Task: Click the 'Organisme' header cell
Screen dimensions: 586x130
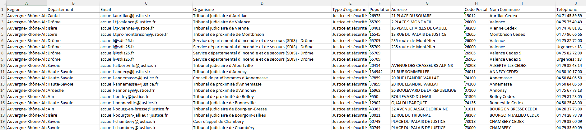Action: point(262,9)
